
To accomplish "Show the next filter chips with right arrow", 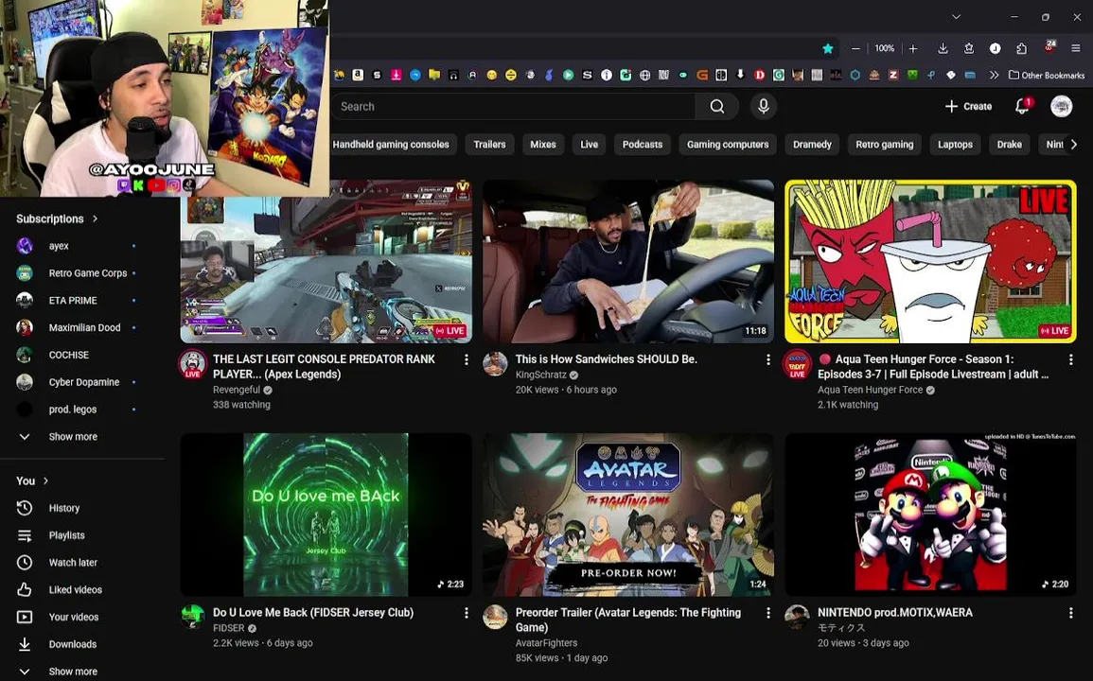I will pyautogui.click(x=1073, y=145).
